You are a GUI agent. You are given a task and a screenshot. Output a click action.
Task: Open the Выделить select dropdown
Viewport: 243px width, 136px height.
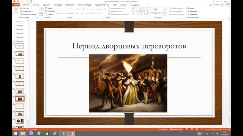tap(193, 14)
